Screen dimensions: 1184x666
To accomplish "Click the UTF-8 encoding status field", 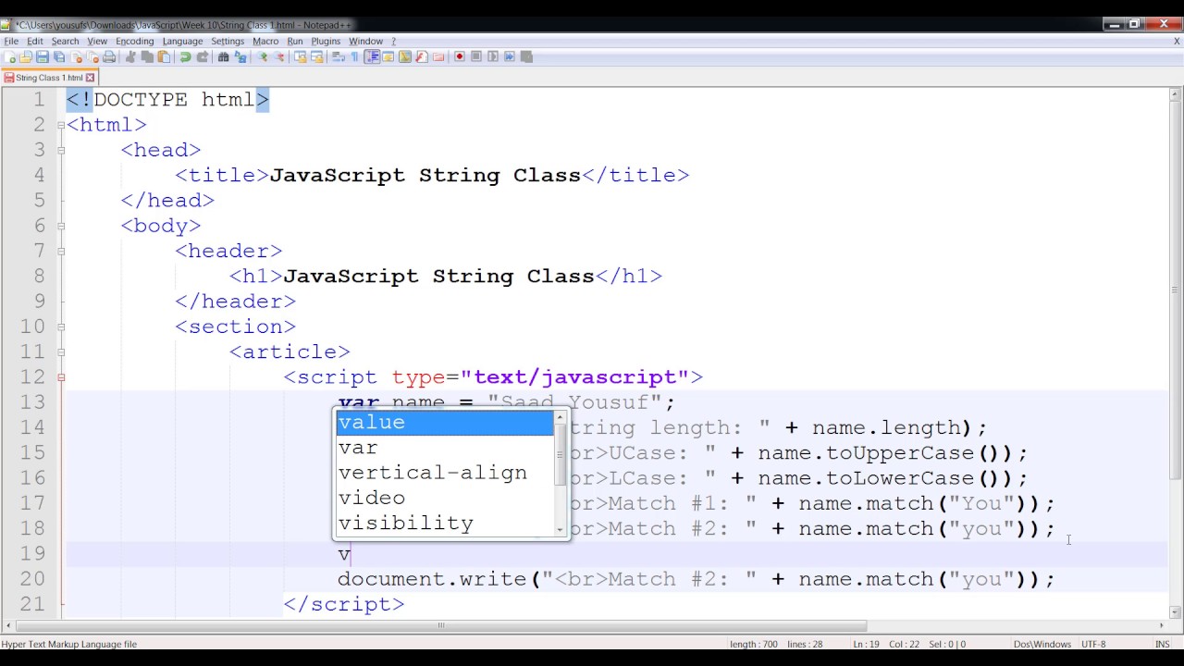I will click(1092, 644).
